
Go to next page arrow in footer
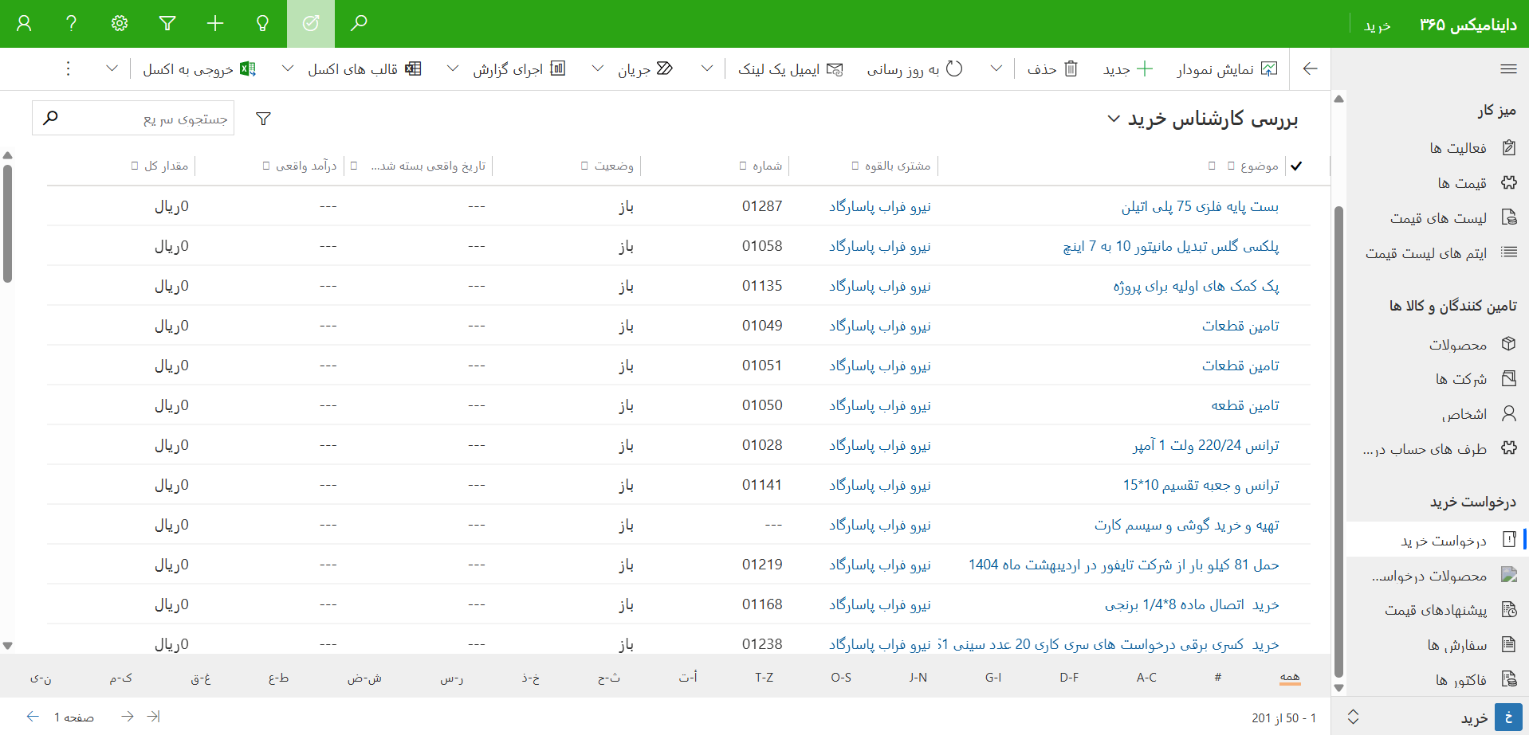127,717
